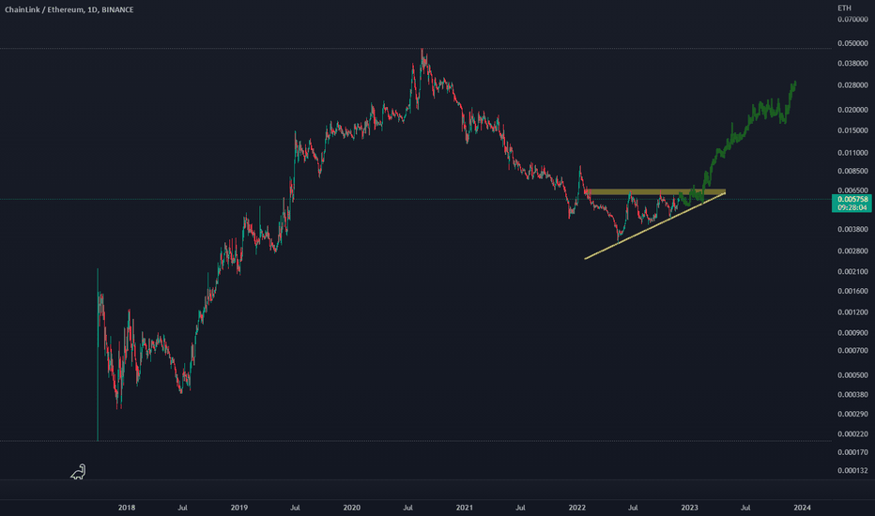Viewport: 875px width, 516px height.
Task: Click the 2020 label on time axis
Action: [351, 508]
